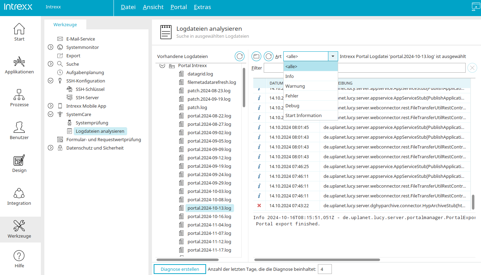Click the Diagnose erstellen button
This screenshot has width=481, height=275.
[180, 269]
